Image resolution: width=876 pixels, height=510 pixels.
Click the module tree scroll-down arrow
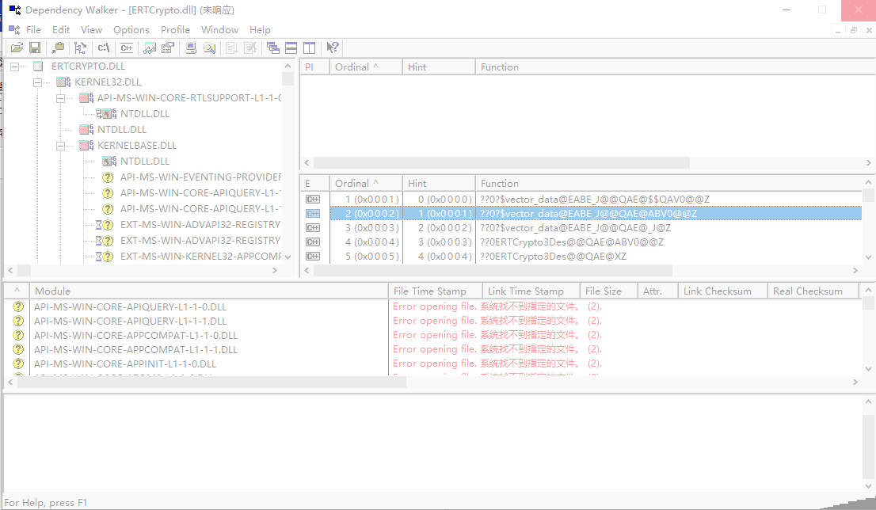288,257
